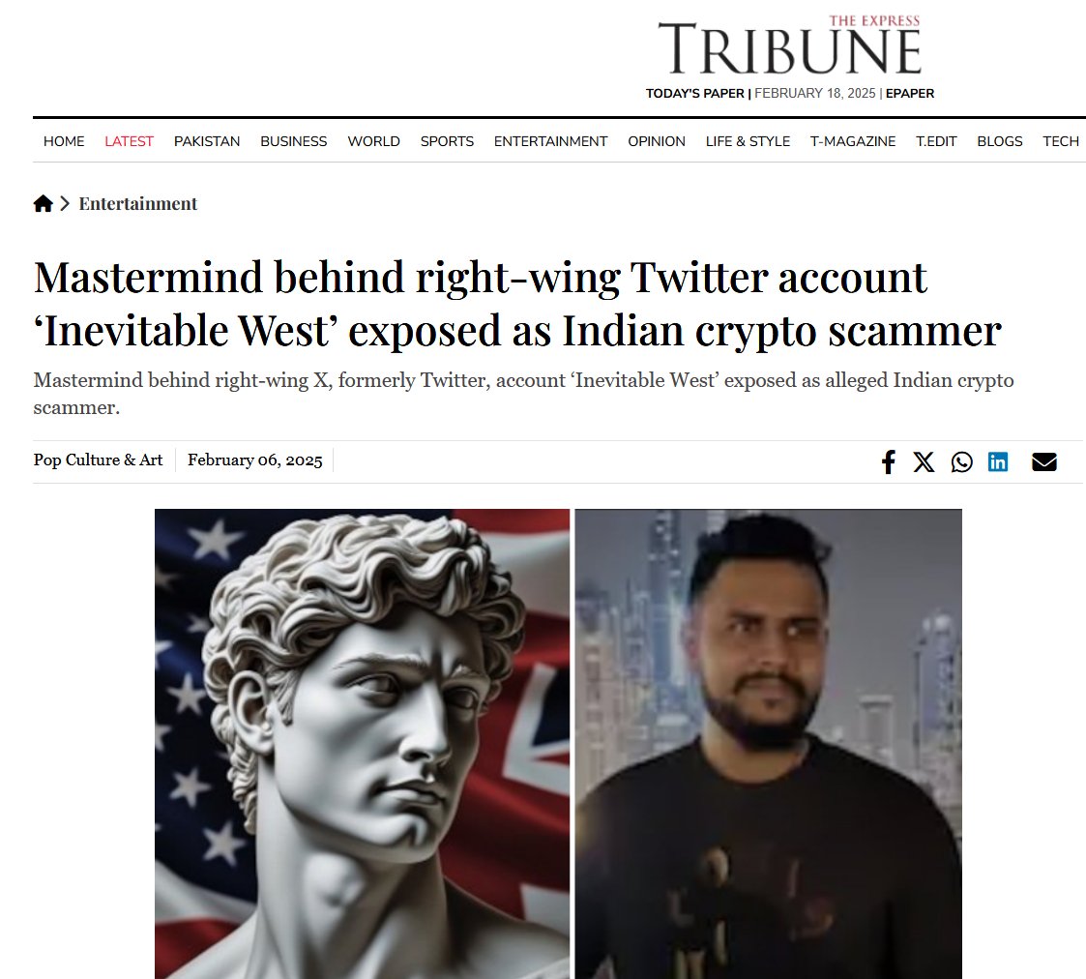
Task: Share the article on Facebook
Action: (x=888, y=461)
